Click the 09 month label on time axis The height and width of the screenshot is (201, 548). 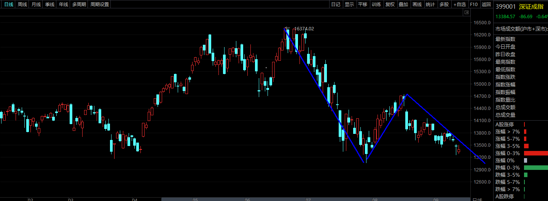point(436,199)
